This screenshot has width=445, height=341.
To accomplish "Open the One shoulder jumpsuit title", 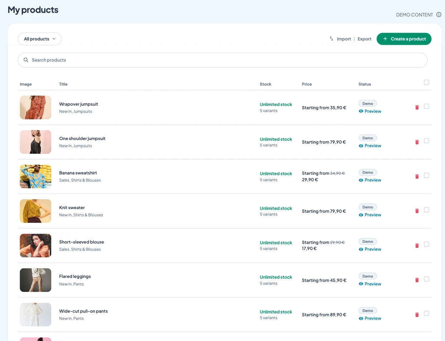I will click(82, 139).
